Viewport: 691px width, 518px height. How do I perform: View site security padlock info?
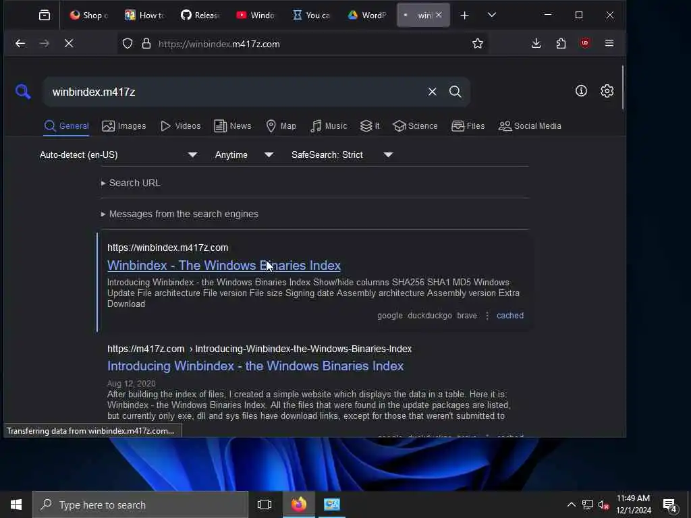[146, 44]
